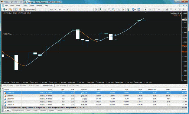The width and height of the screenshot is (189, 114).
Task: Switch chart to H1 timeframe
Action: point(56,9)
